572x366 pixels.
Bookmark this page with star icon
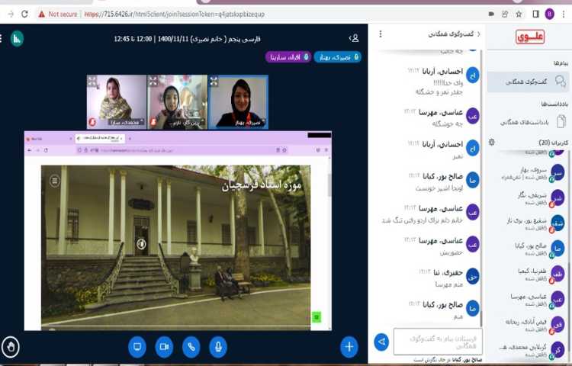(x=519, y=14)
